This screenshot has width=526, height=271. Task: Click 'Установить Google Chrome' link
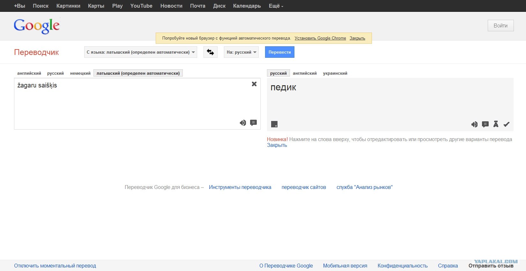click(320, 38)
